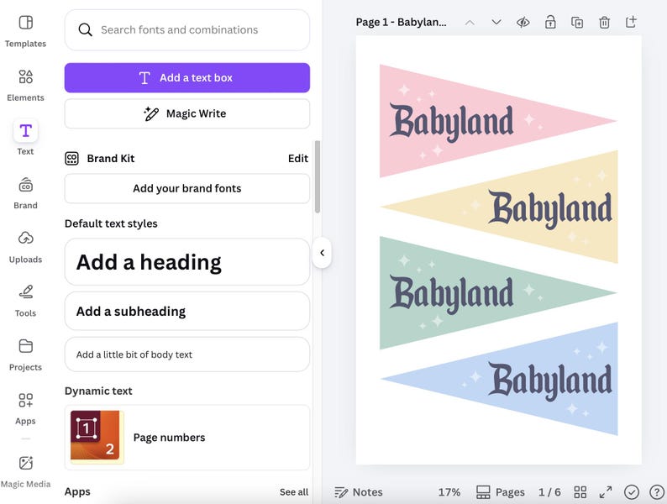Select Babyland text on green pennant
The width and height of the screenshot is (667, 504).
point(451,294)
